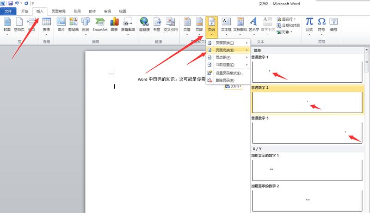Viewport: 370px width, 213px height.
Task: Insert a blank page (空白页)
Action: click(19, 25)
